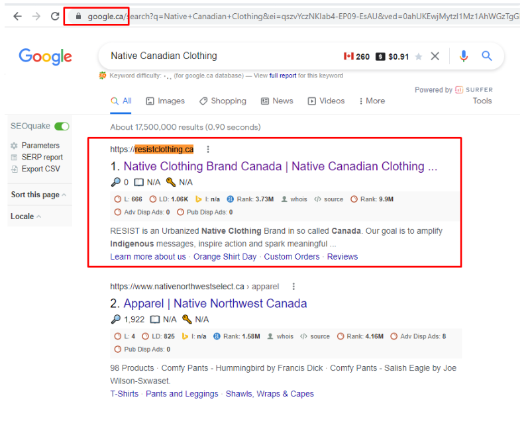
Task: Click the 1,922 metric under second result
Action: pos(134,319)
